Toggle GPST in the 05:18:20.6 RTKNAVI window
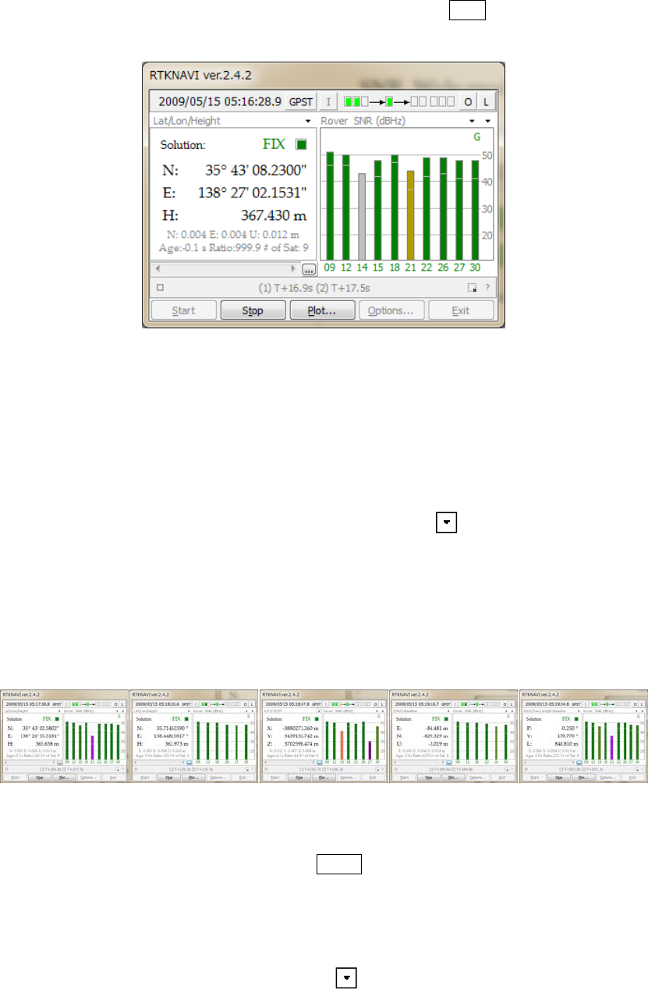Image resolution: width=648 pixels, height=989 pixels. pyautogui.click(x=188, y=704)
